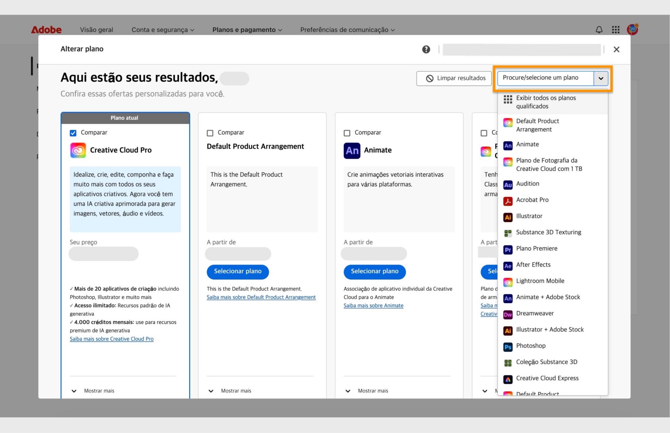Screen dimensions: 670x433
Task: Select Dreamweaver in the plan list
Action: pyautogui.click(x=535, y=313)
